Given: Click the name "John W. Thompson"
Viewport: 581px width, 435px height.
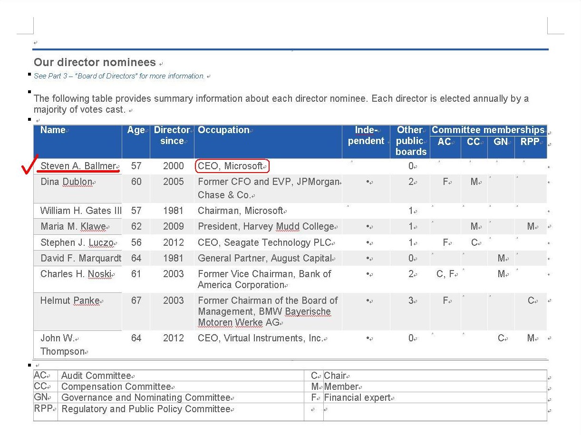Looking at the screenshot, I should point(63,345).
